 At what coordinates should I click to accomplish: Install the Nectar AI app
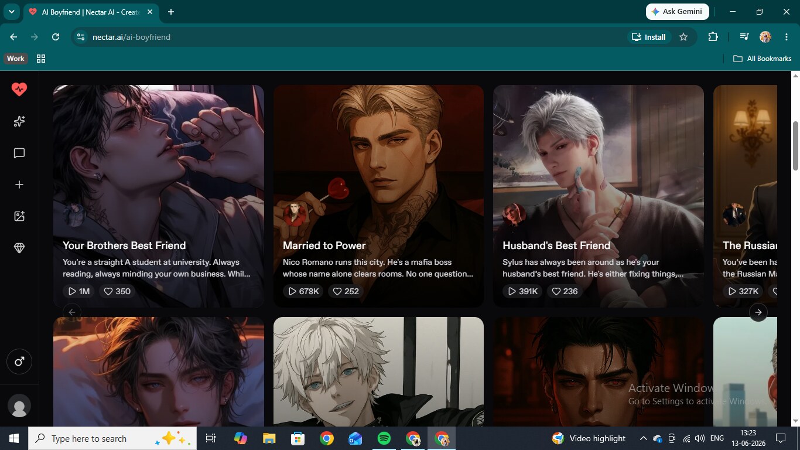(x=649, y=37)
